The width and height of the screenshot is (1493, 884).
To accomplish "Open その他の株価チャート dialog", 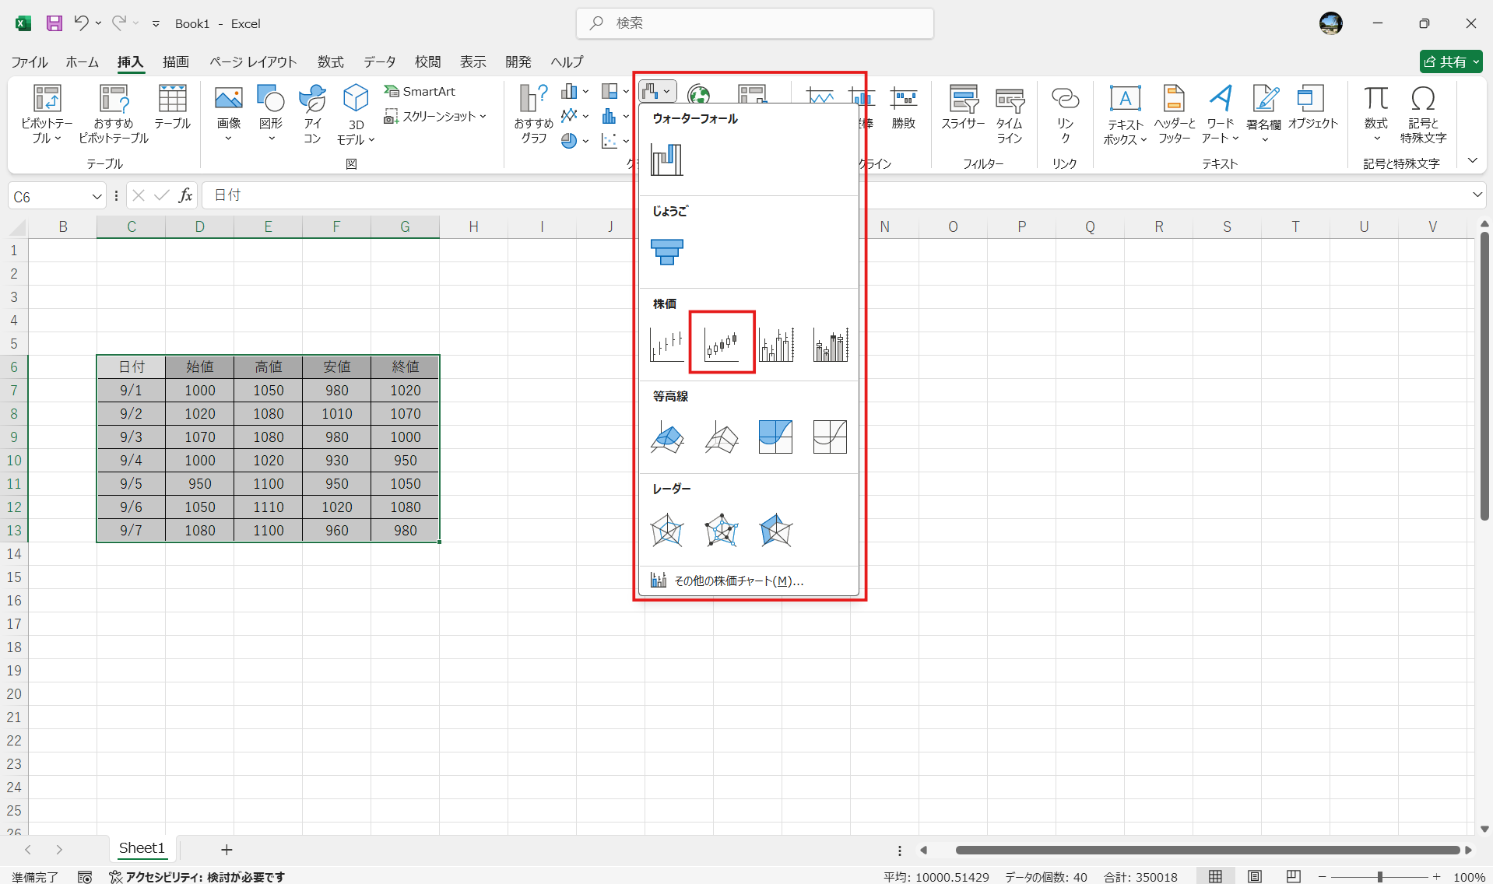I will (738, 581).
